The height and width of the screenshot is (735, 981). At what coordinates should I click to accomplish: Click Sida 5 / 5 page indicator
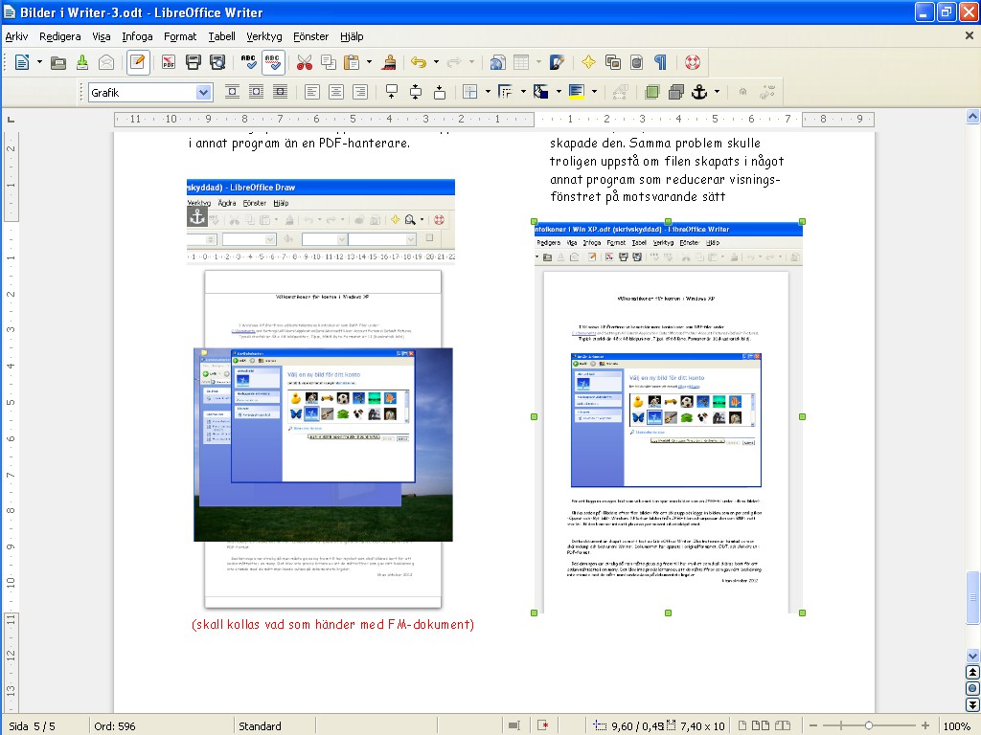(32, 726)
